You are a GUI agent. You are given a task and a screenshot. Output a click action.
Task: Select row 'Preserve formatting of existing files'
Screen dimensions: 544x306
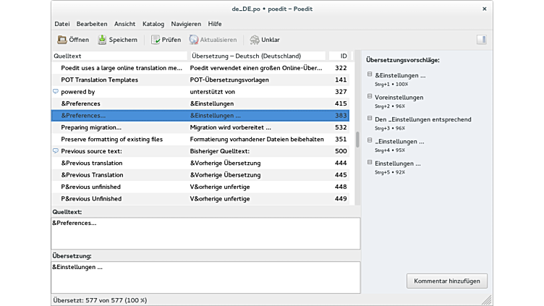point(200,139)
